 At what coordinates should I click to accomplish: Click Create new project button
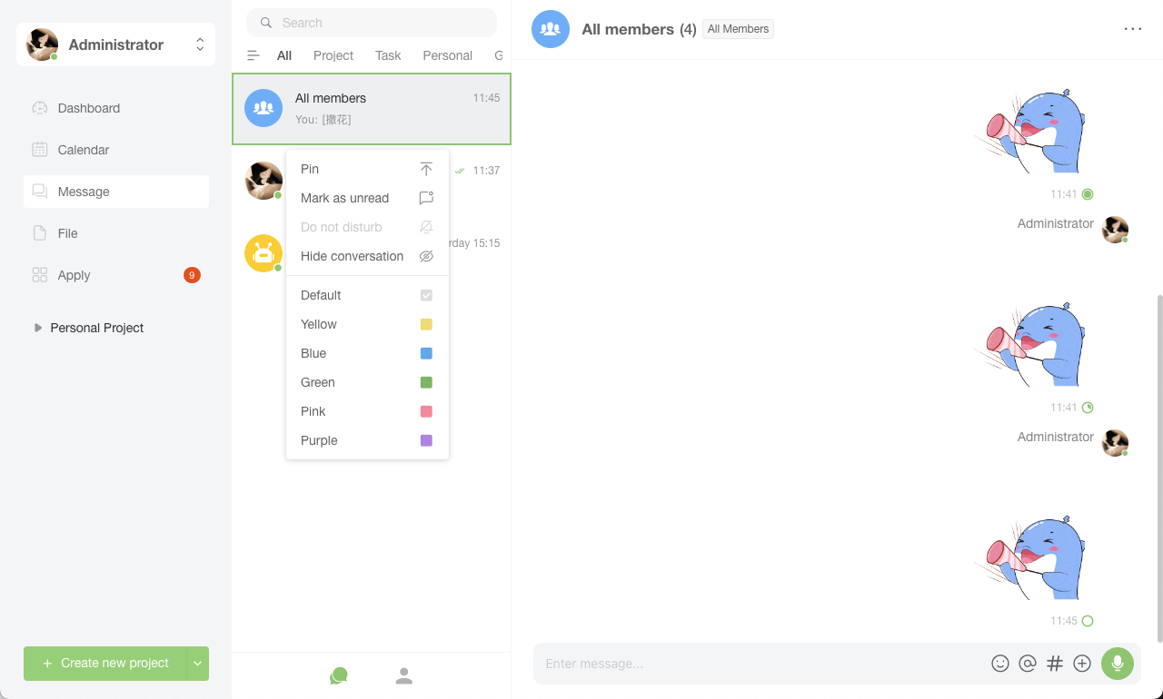point(105,664)
